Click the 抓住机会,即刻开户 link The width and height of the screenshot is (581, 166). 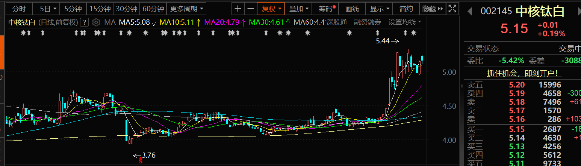(522, 73)
